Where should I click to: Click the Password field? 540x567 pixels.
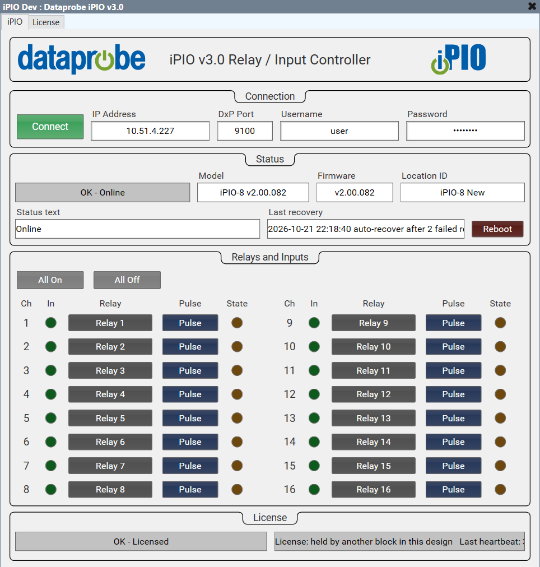click(x=465, y=131)
